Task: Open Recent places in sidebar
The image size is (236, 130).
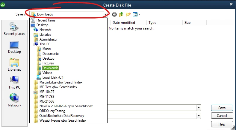Action: tap(14, 29)
